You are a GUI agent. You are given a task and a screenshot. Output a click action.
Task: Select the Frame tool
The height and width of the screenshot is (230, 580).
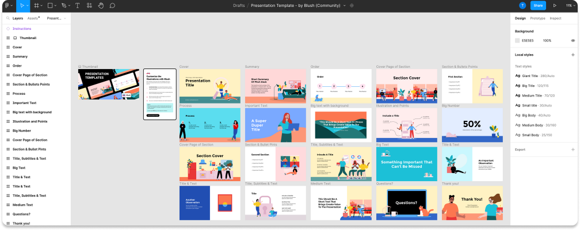(x=36, y=6)
